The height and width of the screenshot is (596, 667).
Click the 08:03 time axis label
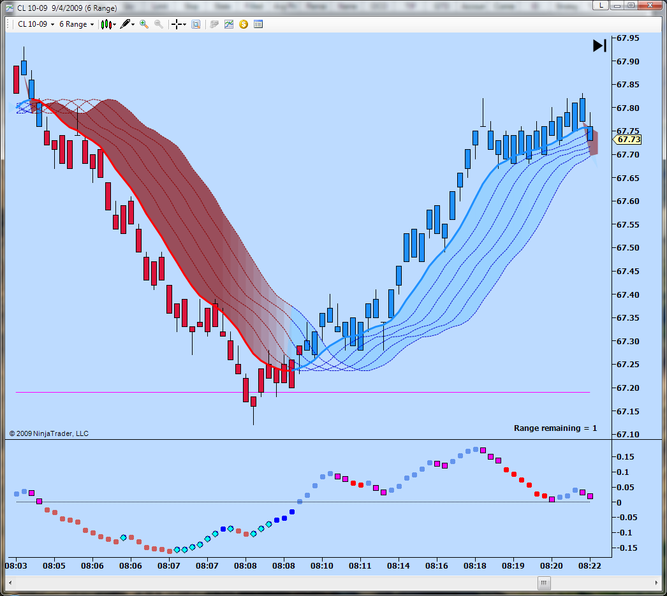[16, 566]
